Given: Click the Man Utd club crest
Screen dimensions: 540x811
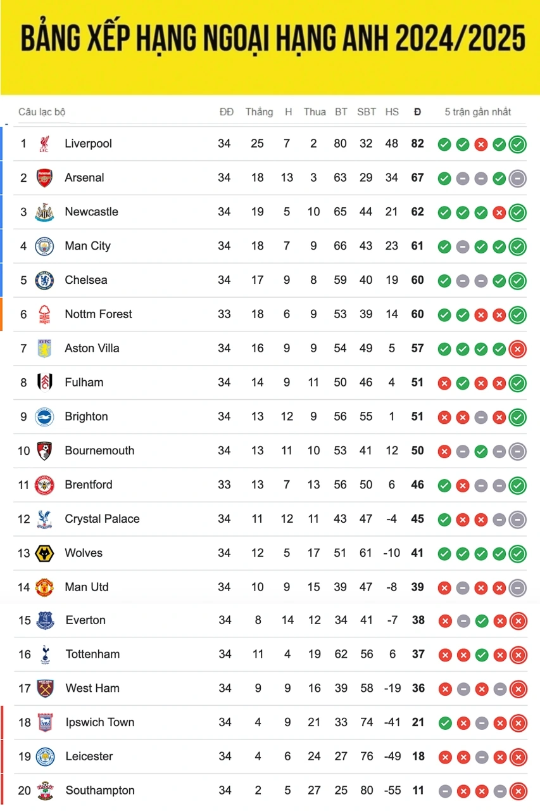Looking at the screenshot, I should (44, 587).
